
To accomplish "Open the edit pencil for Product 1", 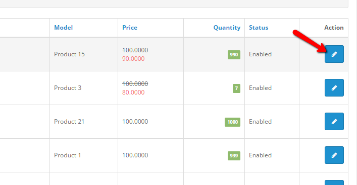I will [334, 155].
